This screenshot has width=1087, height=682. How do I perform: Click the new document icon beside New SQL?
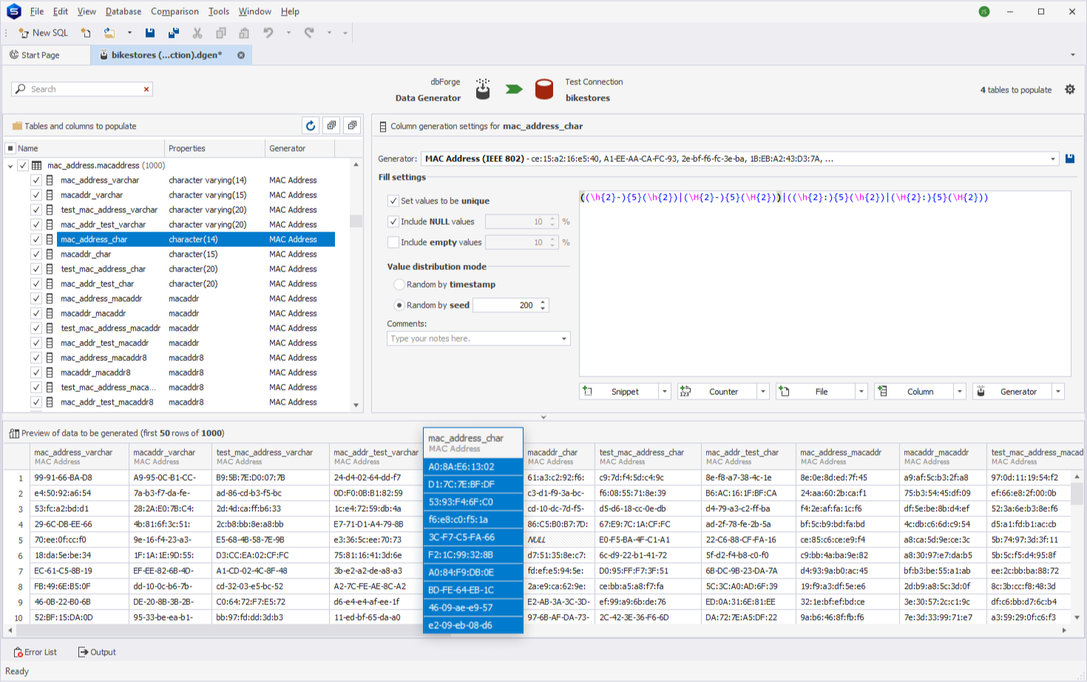click(x=86, y=33)
